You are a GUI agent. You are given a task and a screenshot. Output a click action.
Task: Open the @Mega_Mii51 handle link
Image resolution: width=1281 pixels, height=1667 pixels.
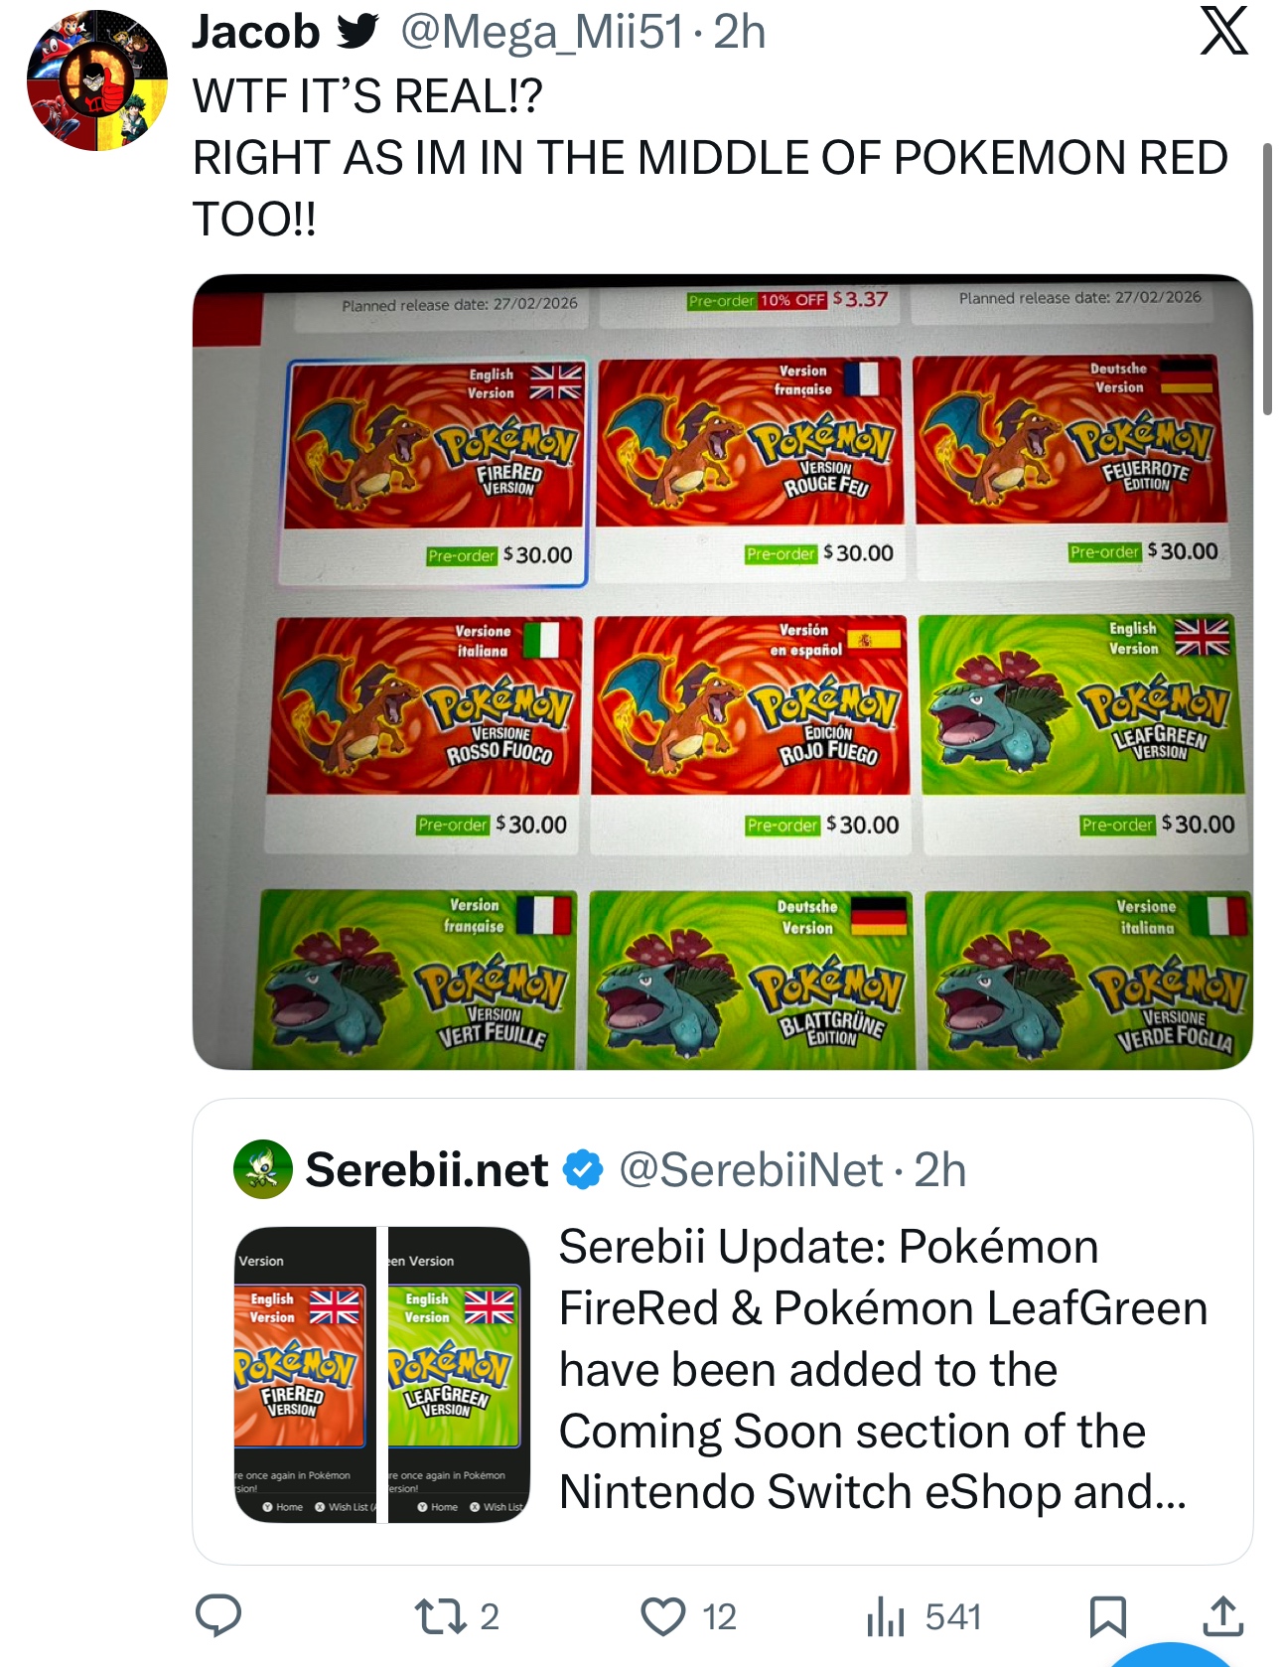point(542,32)
